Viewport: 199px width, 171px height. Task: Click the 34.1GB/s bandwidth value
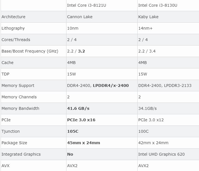[x=147, y=108]
